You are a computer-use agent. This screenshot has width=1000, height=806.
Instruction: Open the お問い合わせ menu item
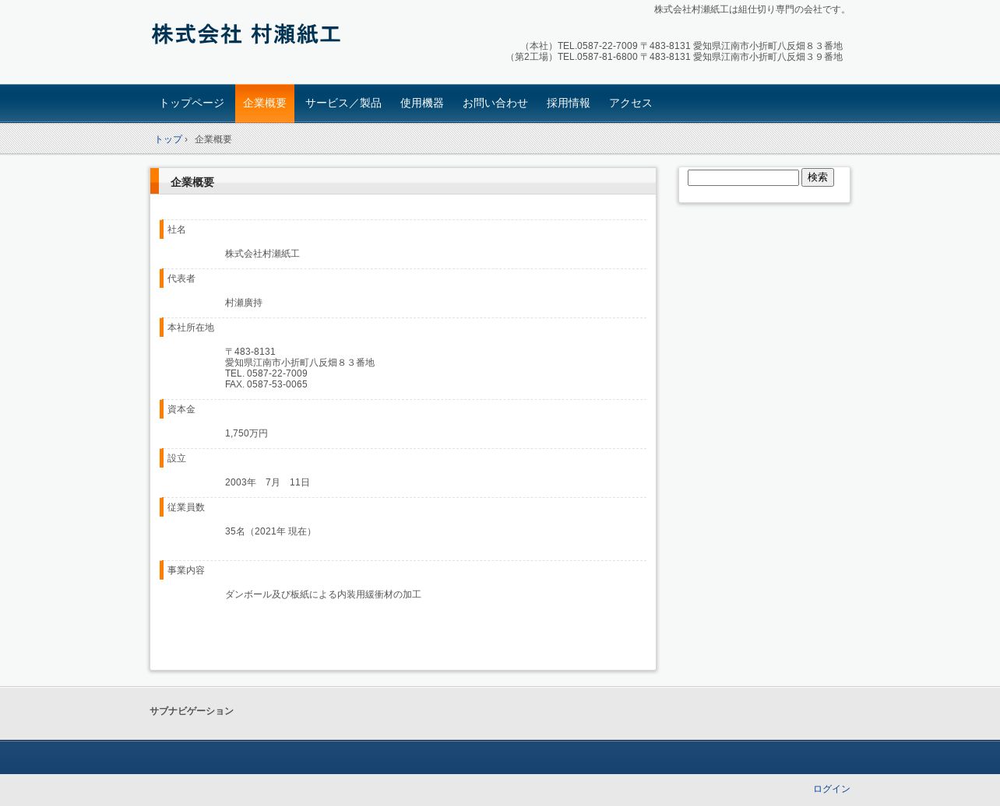click(495, 103)
